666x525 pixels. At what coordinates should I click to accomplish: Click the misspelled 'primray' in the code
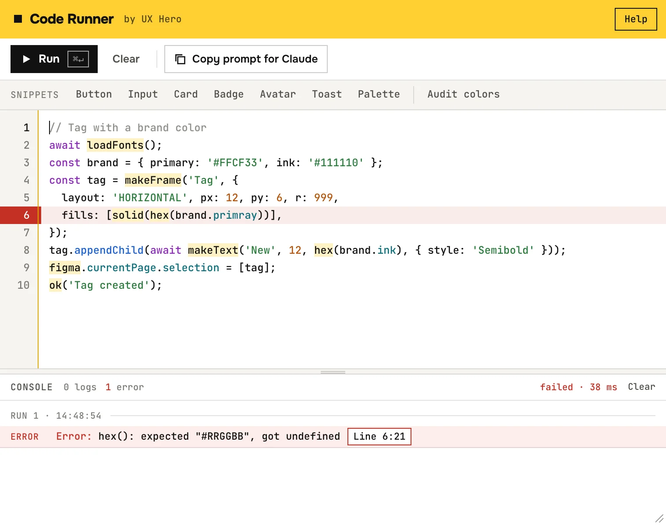pyautogui.click(x=235, y=215)
